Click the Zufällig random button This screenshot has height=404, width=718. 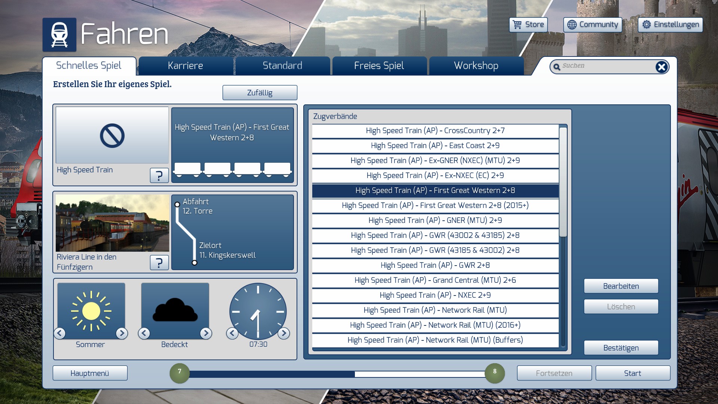pyautogui.click(x=260, y=93)
